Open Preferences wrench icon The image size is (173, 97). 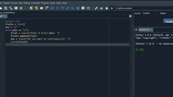point(96,8)
